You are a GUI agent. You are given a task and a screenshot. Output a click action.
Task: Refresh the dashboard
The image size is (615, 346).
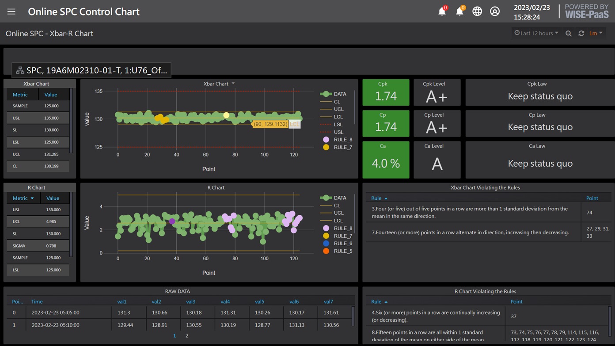pyautogui.click(x=581, y=34)
